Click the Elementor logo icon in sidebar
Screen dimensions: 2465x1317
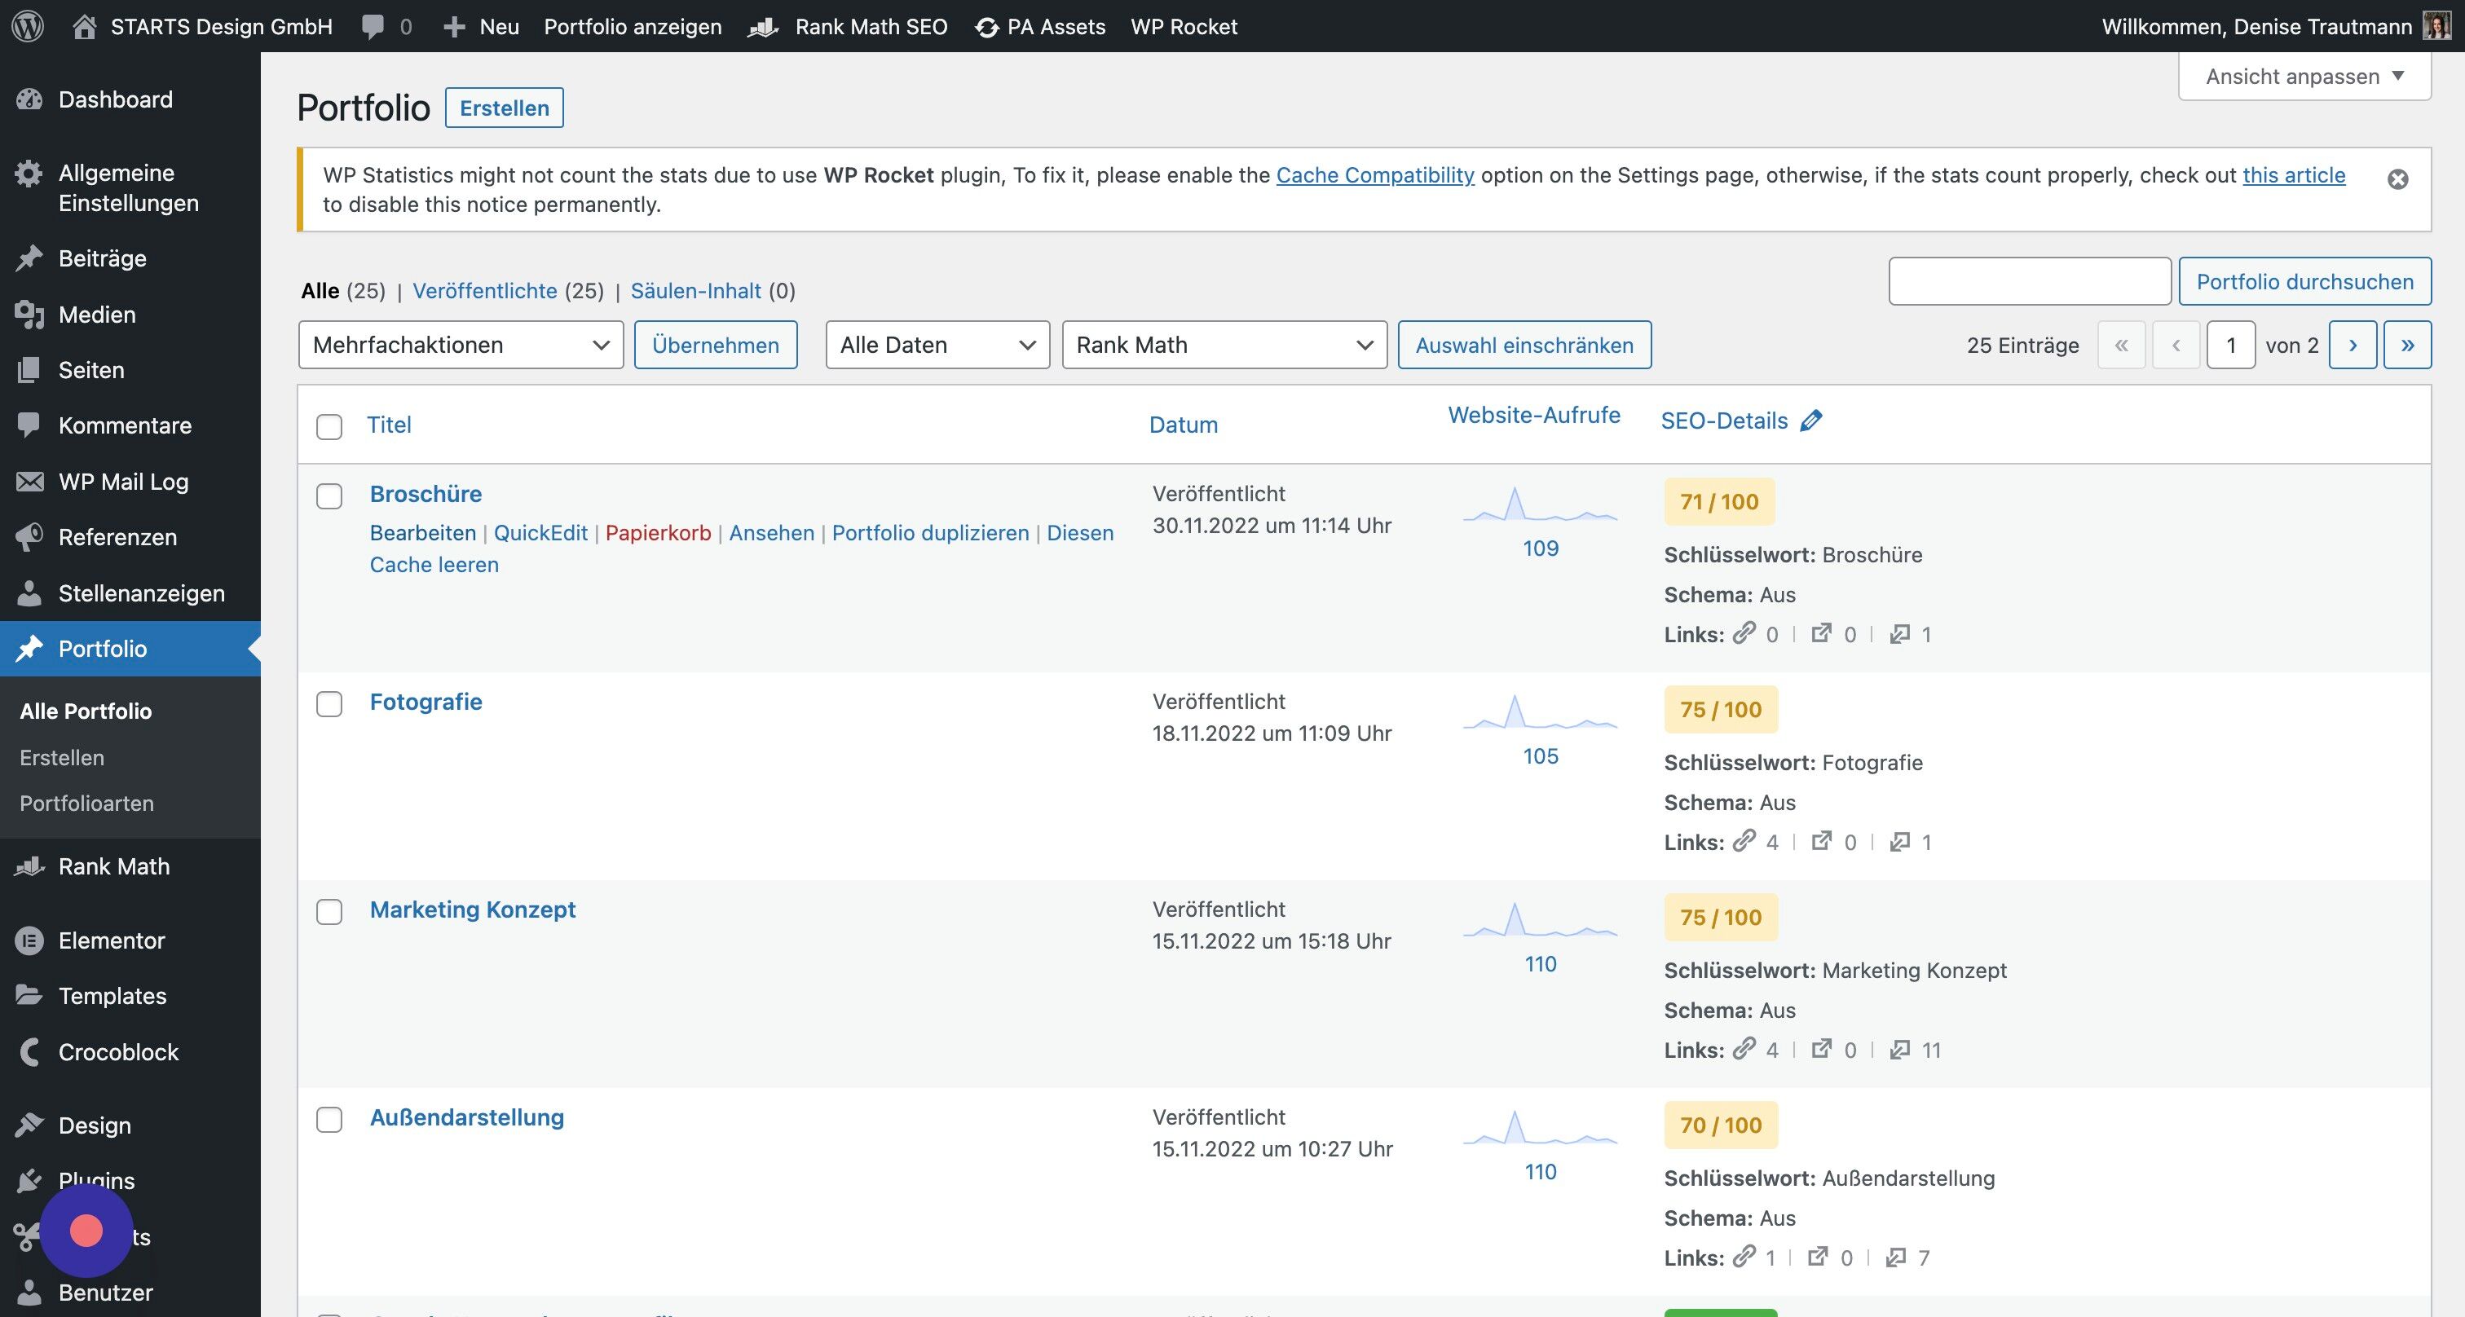[29, 941]
